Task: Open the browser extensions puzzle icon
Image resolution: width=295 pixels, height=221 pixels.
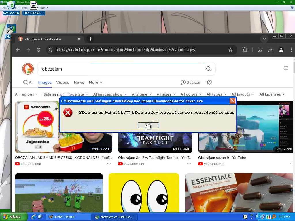Action: point(245,50)
